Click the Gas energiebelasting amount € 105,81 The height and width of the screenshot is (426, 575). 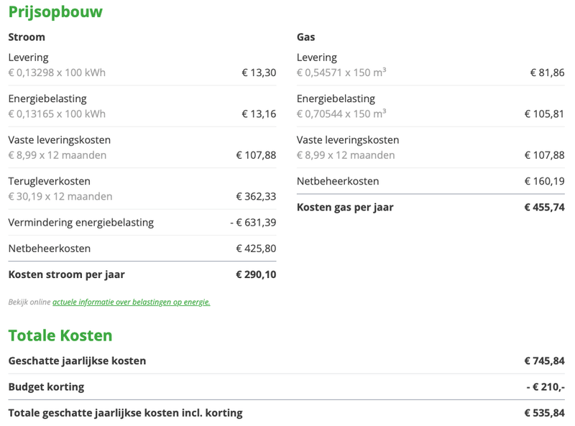[x=544, y=114]
